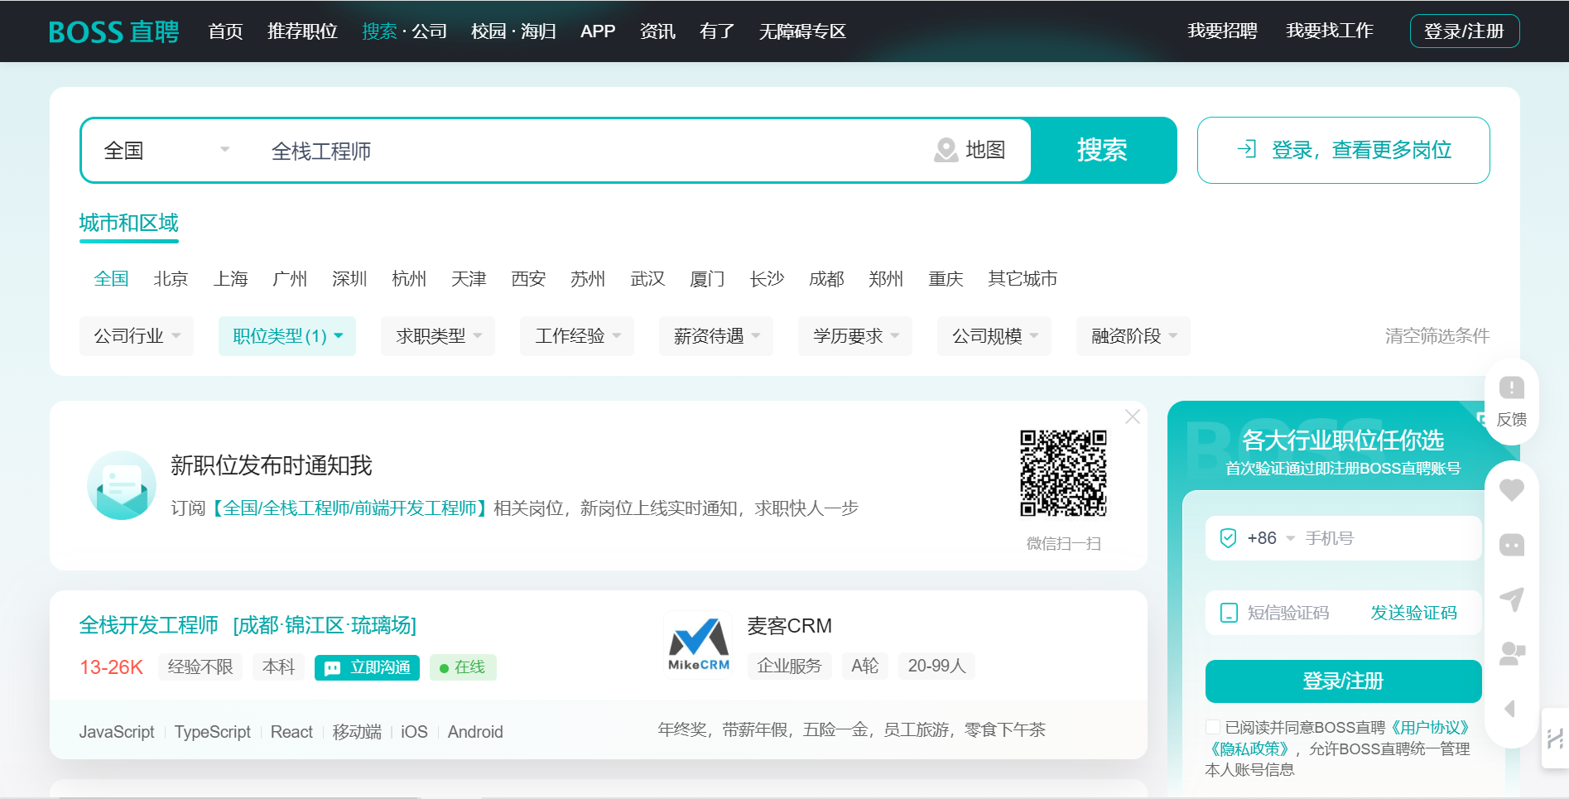Open 推荐职位 in the navigation bar
The width and height of the screenshot is (1569, 799).
pyautogui.click(x=302, y=31)
